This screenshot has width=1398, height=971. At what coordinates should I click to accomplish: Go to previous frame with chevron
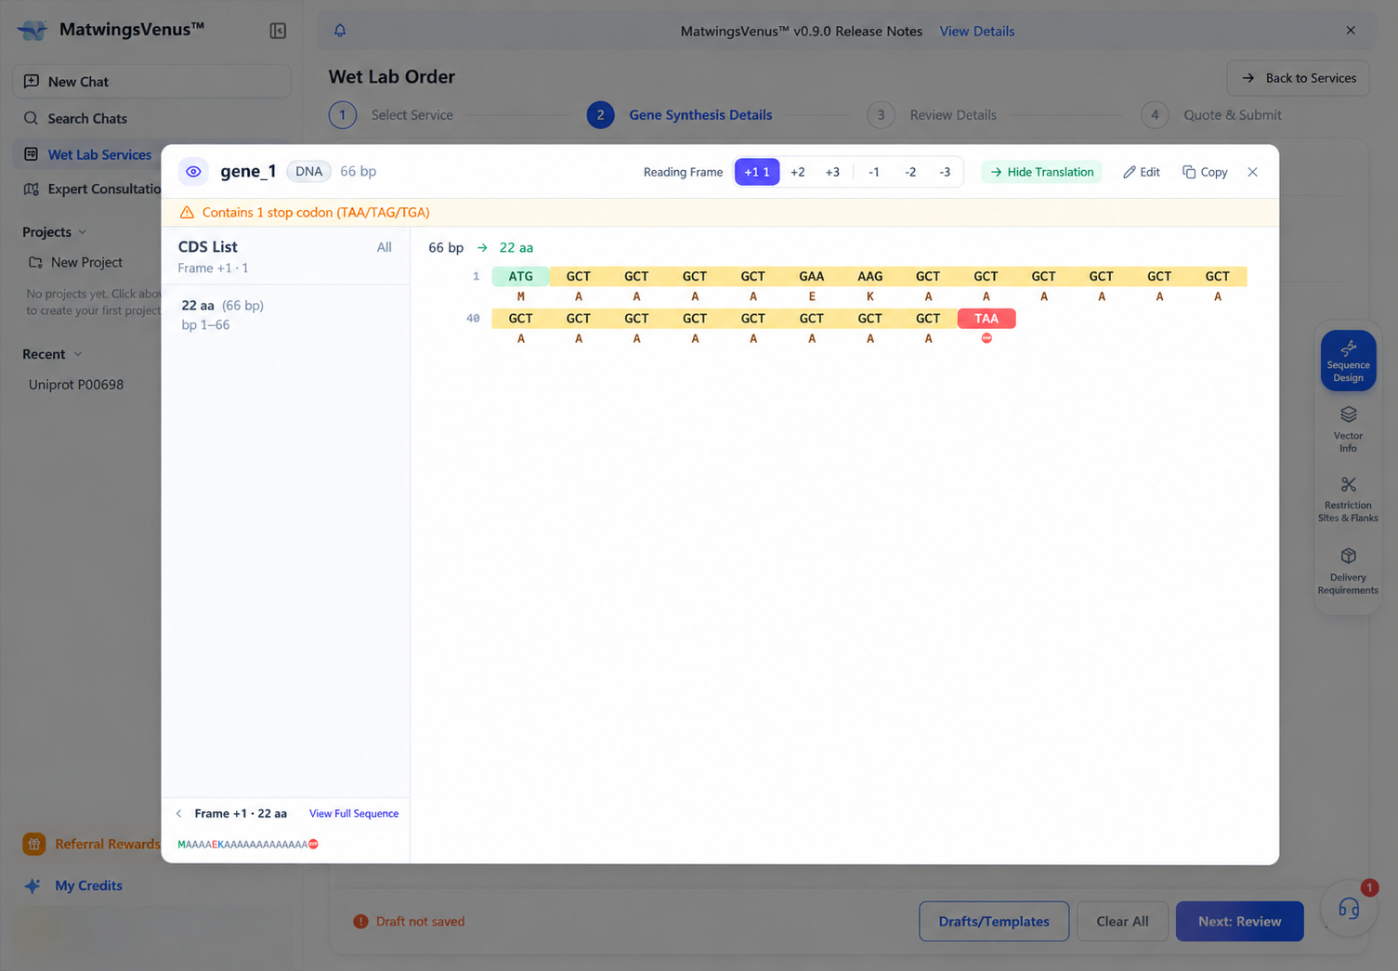(179, 814)
